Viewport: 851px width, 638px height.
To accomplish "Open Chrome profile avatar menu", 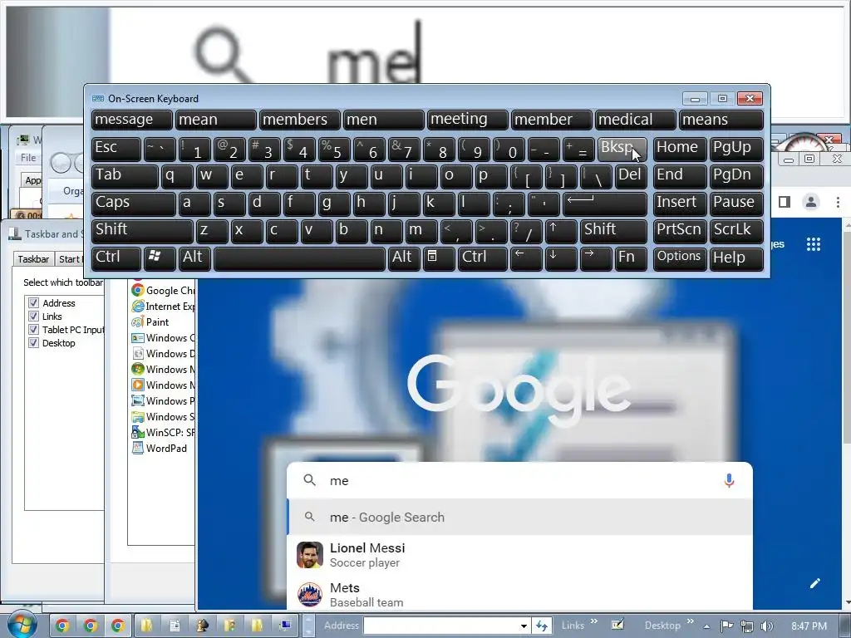I will pos(811,202).
